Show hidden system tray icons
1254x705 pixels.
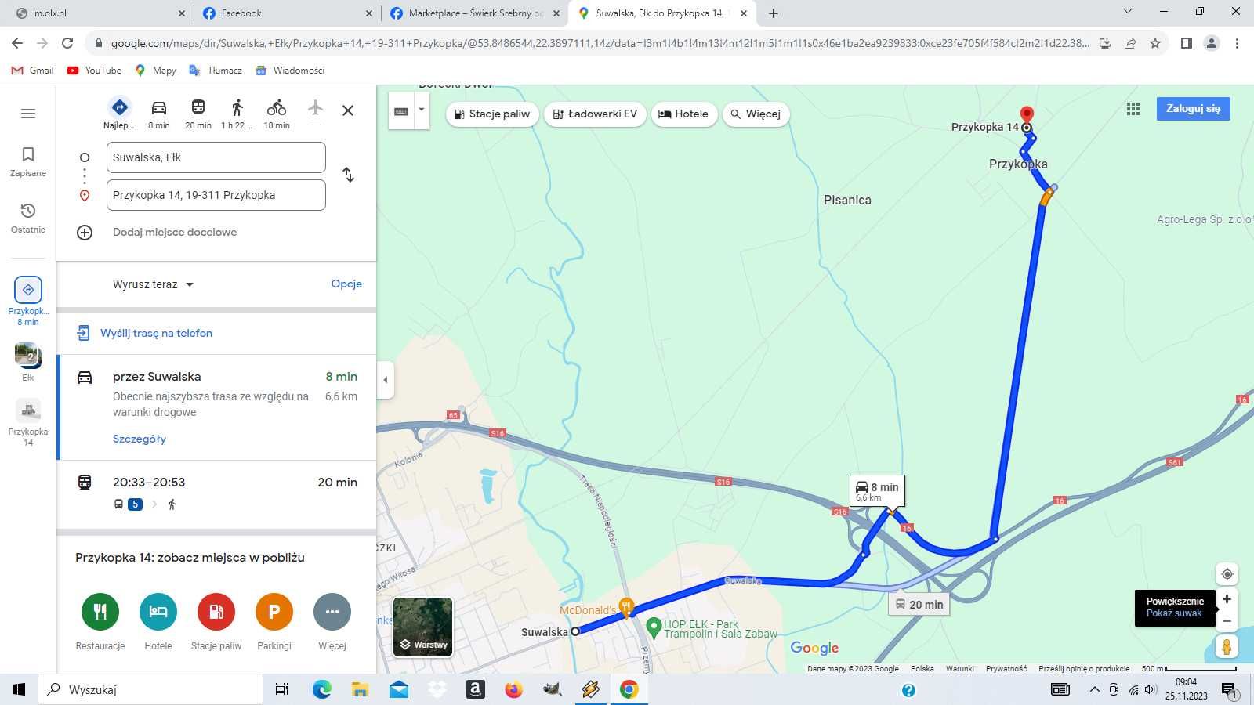[1094, 689]
